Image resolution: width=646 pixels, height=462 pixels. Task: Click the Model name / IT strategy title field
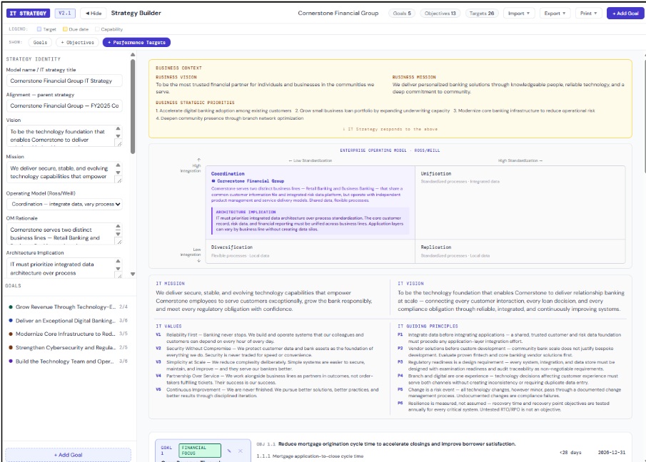point(64,81)
